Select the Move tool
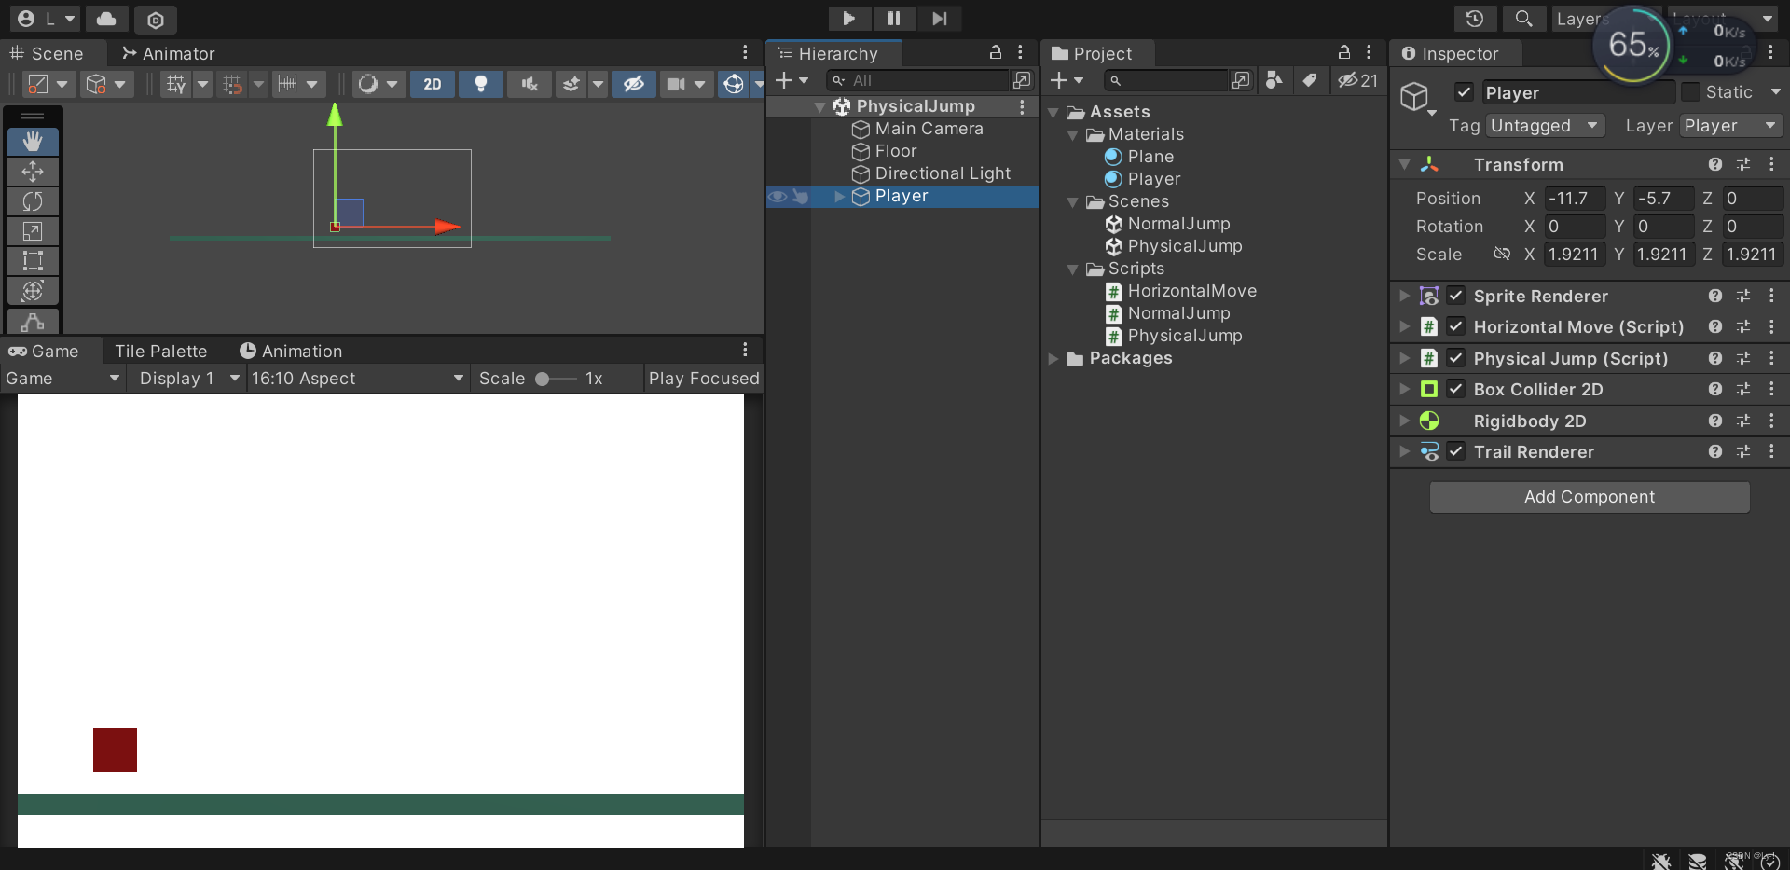 (33, 172)
